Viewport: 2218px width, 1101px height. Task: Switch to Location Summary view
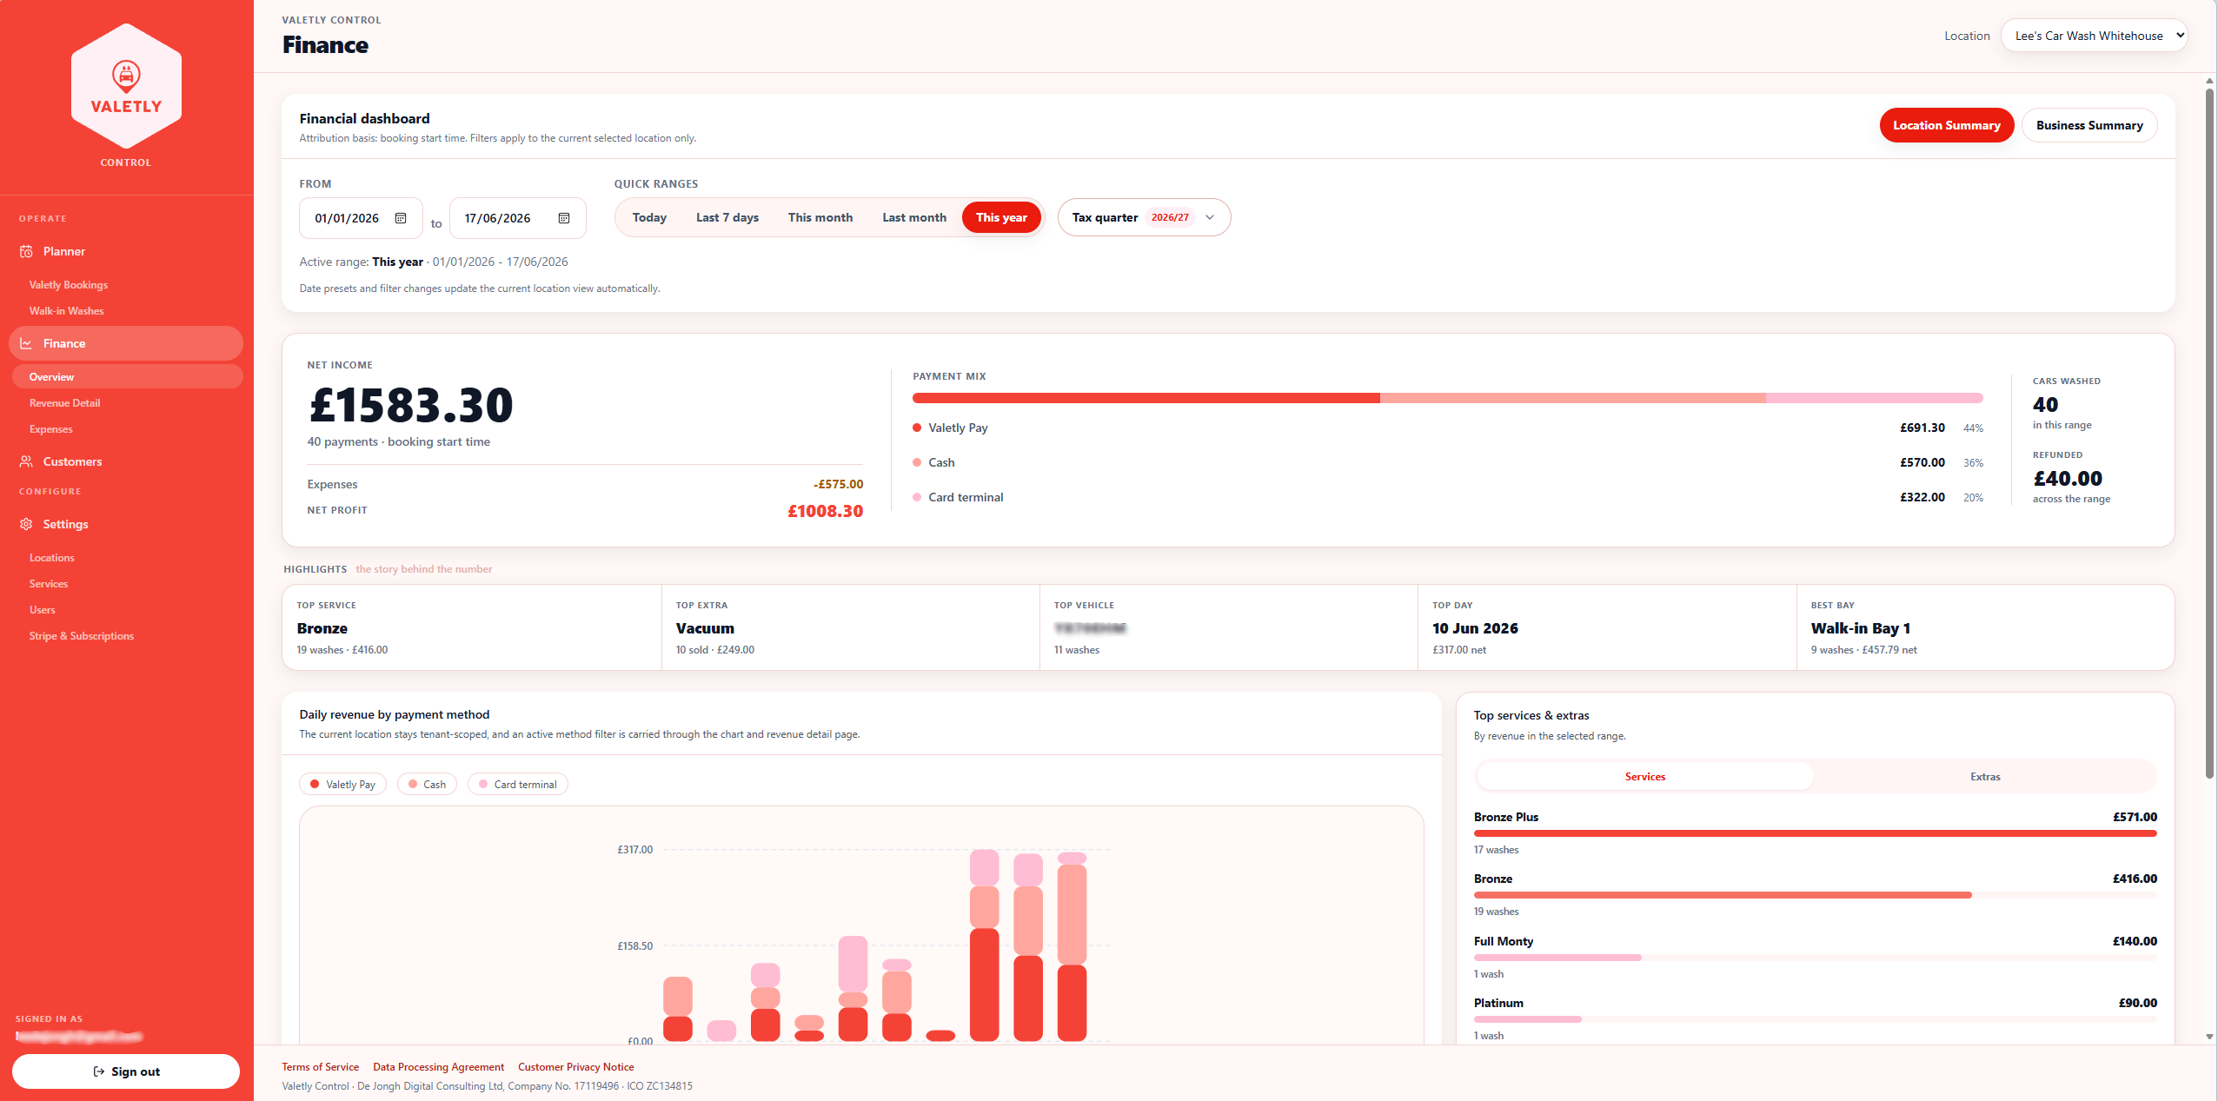1947,125
